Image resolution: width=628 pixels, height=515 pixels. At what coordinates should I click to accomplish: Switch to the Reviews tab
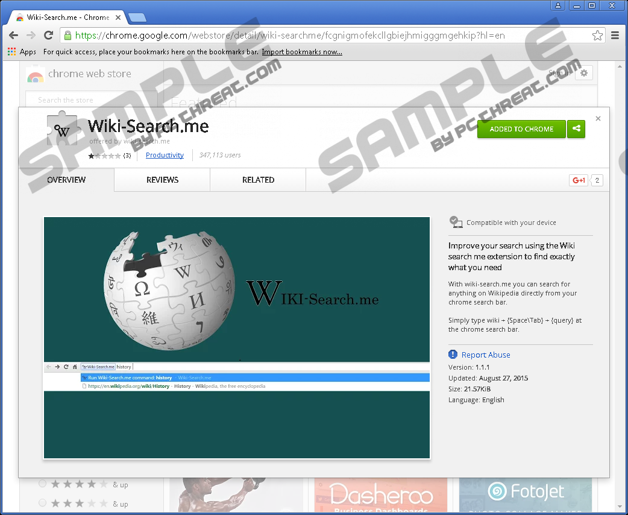coord(162,180)
